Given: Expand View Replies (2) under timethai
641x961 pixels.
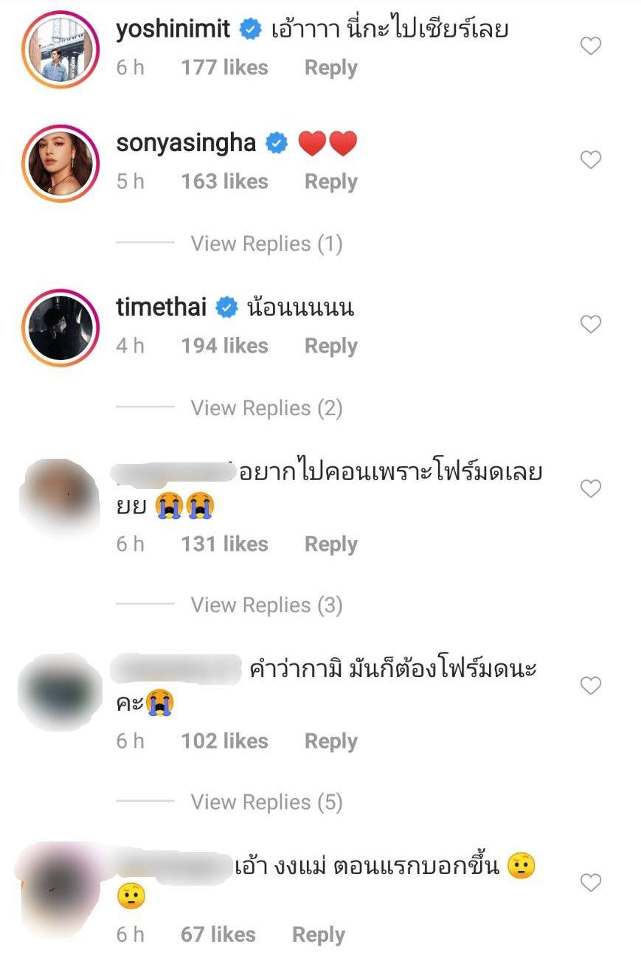Looking at the screenshot, I should coord(266,409).
